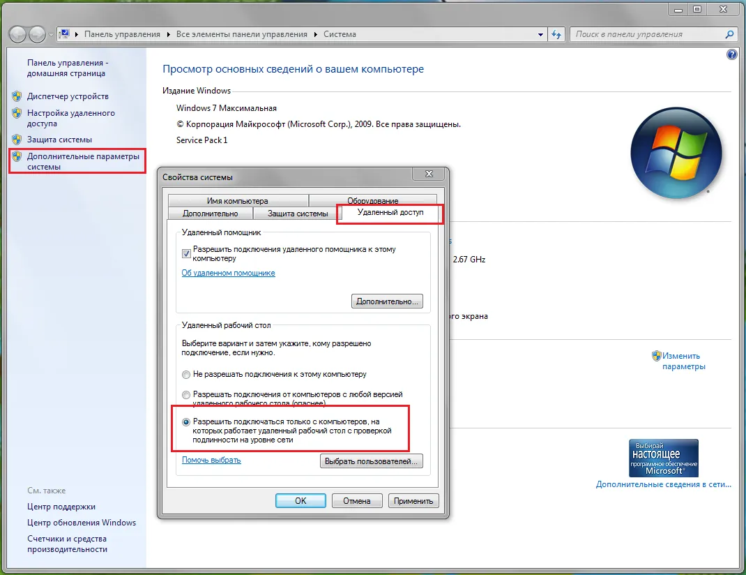Confirm with the OK button
This screenshot has height=575, width=746.
(x=300, y=501)
